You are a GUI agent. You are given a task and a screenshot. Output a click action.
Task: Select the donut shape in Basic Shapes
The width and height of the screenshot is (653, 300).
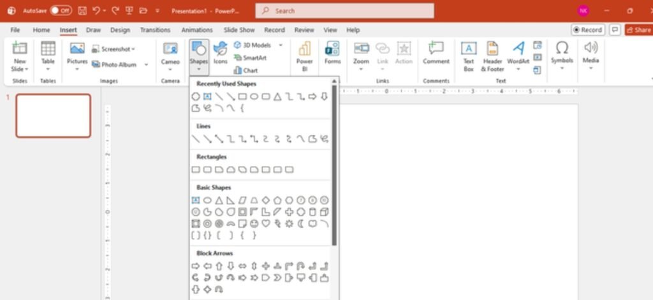point(207,224)
